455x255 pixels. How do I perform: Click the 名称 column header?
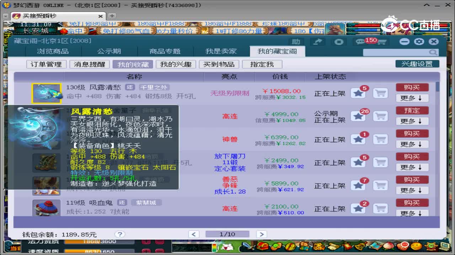coord(134,76)
